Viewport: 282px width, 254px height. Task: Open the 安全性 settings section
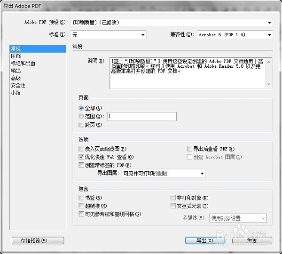pyautogui.click(x=18, y=85)
